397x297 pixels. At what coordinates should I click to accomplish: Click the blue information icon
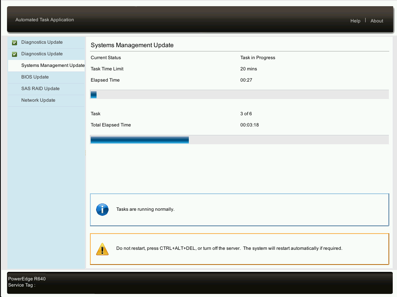click(x=102, y=209)
